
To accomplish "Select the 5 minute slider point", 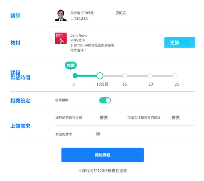I will pos(75,76).
